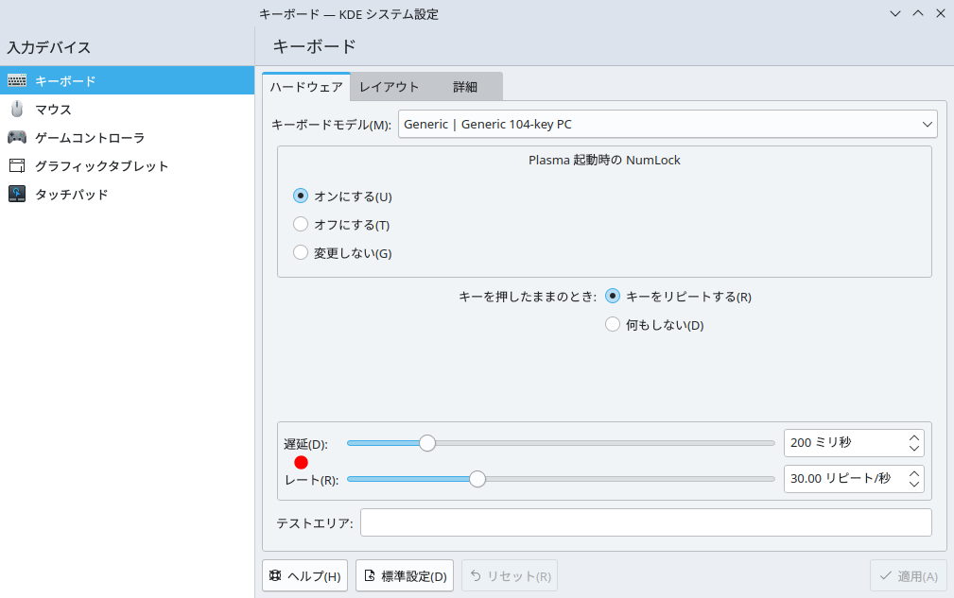The image size is (954, 598).
Task: Open ゲームコントローラ settings
Action: 89,137
